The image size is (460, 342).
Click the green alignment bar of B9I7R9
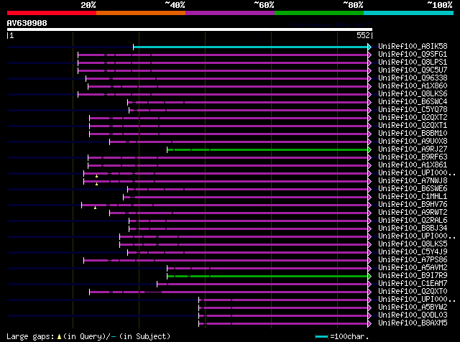point(267,277)
